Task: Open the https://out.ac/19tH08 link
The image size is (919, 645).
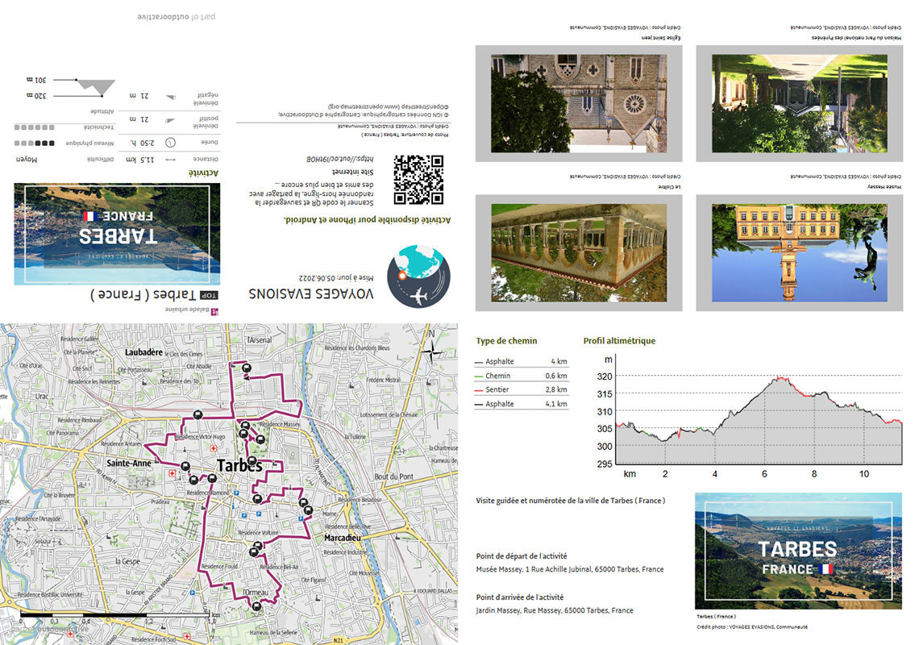Action: coord(340,159)
